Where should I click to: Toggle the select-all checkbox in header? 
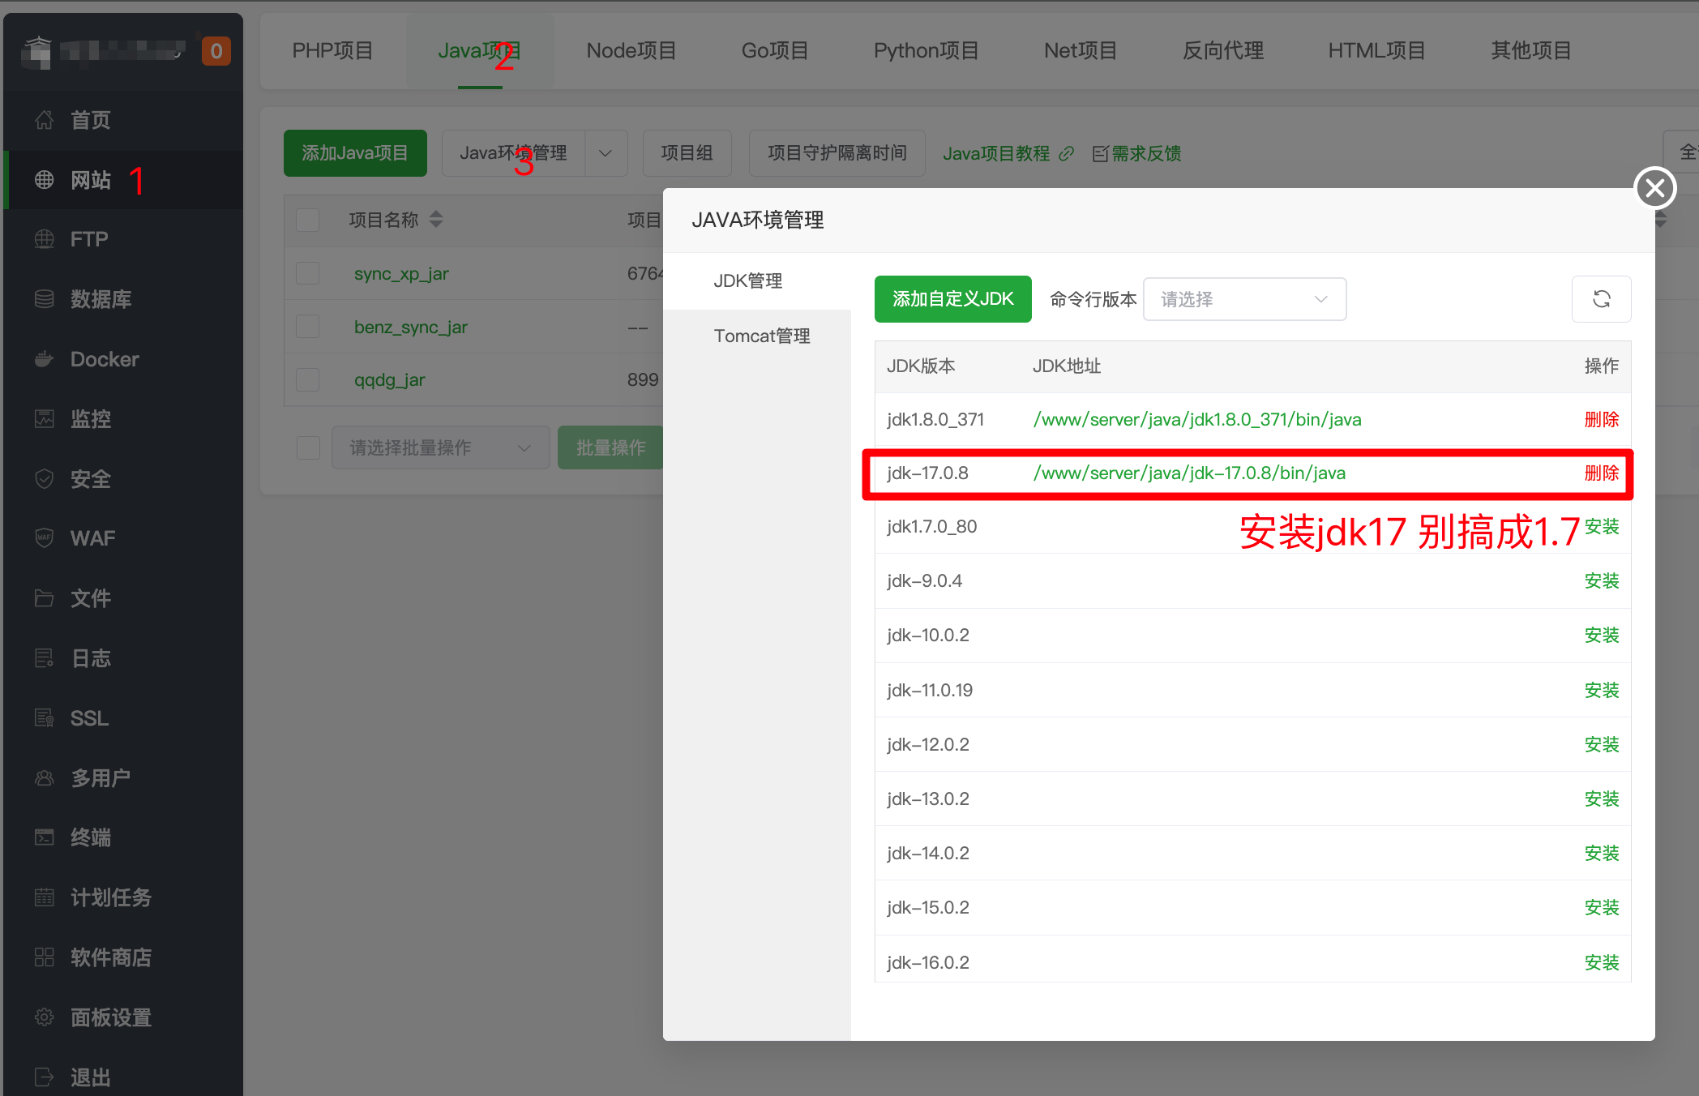[308, 220]
